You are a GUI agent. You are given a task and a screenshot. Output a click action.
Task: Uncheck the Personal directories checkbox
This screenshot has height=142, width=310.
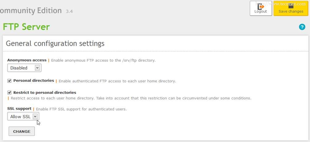10,81
